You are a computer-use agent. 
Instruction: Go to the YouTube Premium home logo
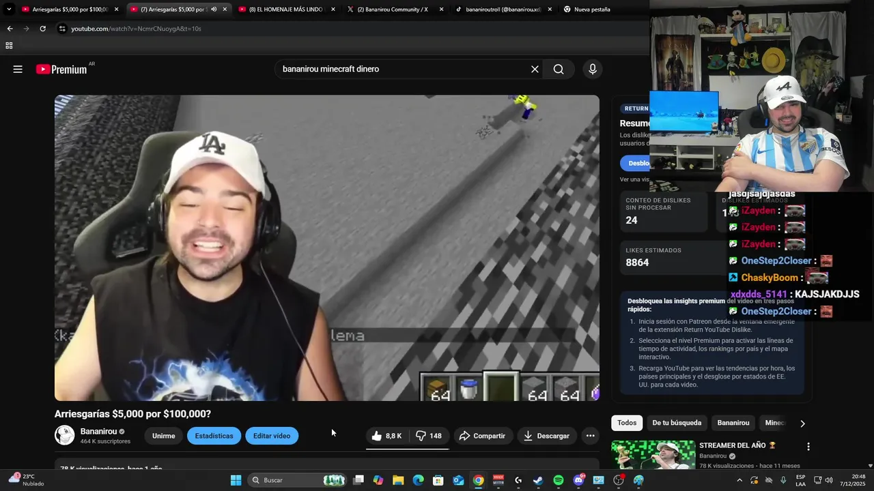coord(61,69)
